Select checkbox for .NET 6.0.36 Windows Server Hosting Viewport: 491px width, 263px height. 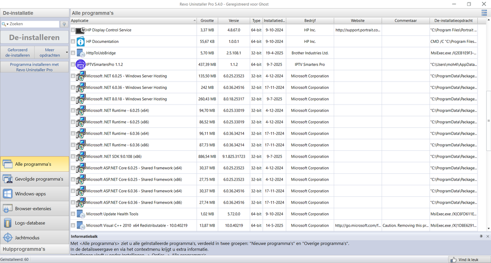click(x=73, y=88)
